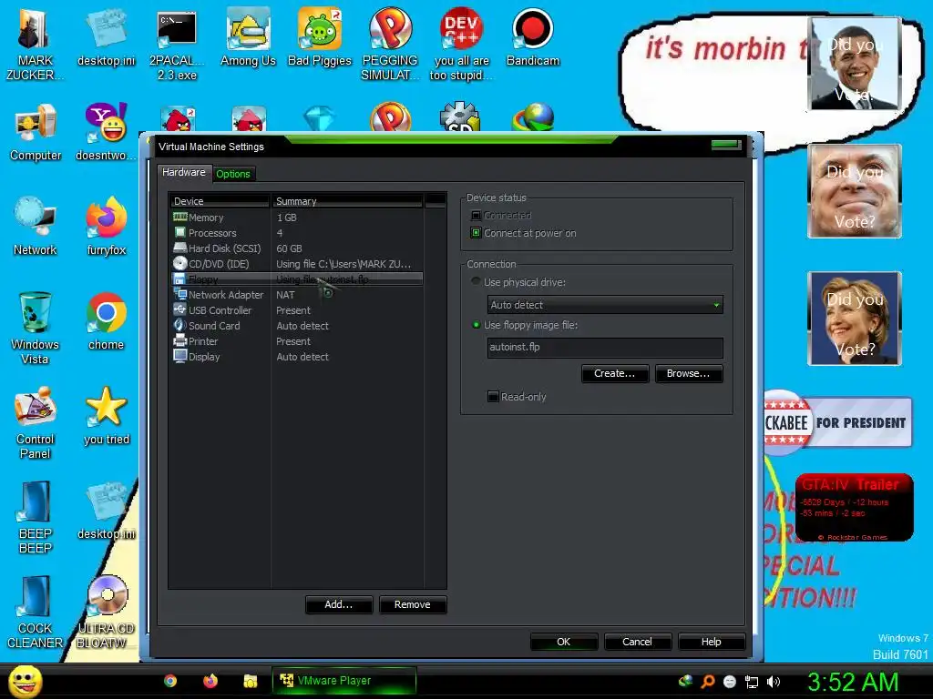933x699 pixels.
Task: Click Cancel in Virtual Machine Settings
Action: pyautogui.click(x=637, y=642)
